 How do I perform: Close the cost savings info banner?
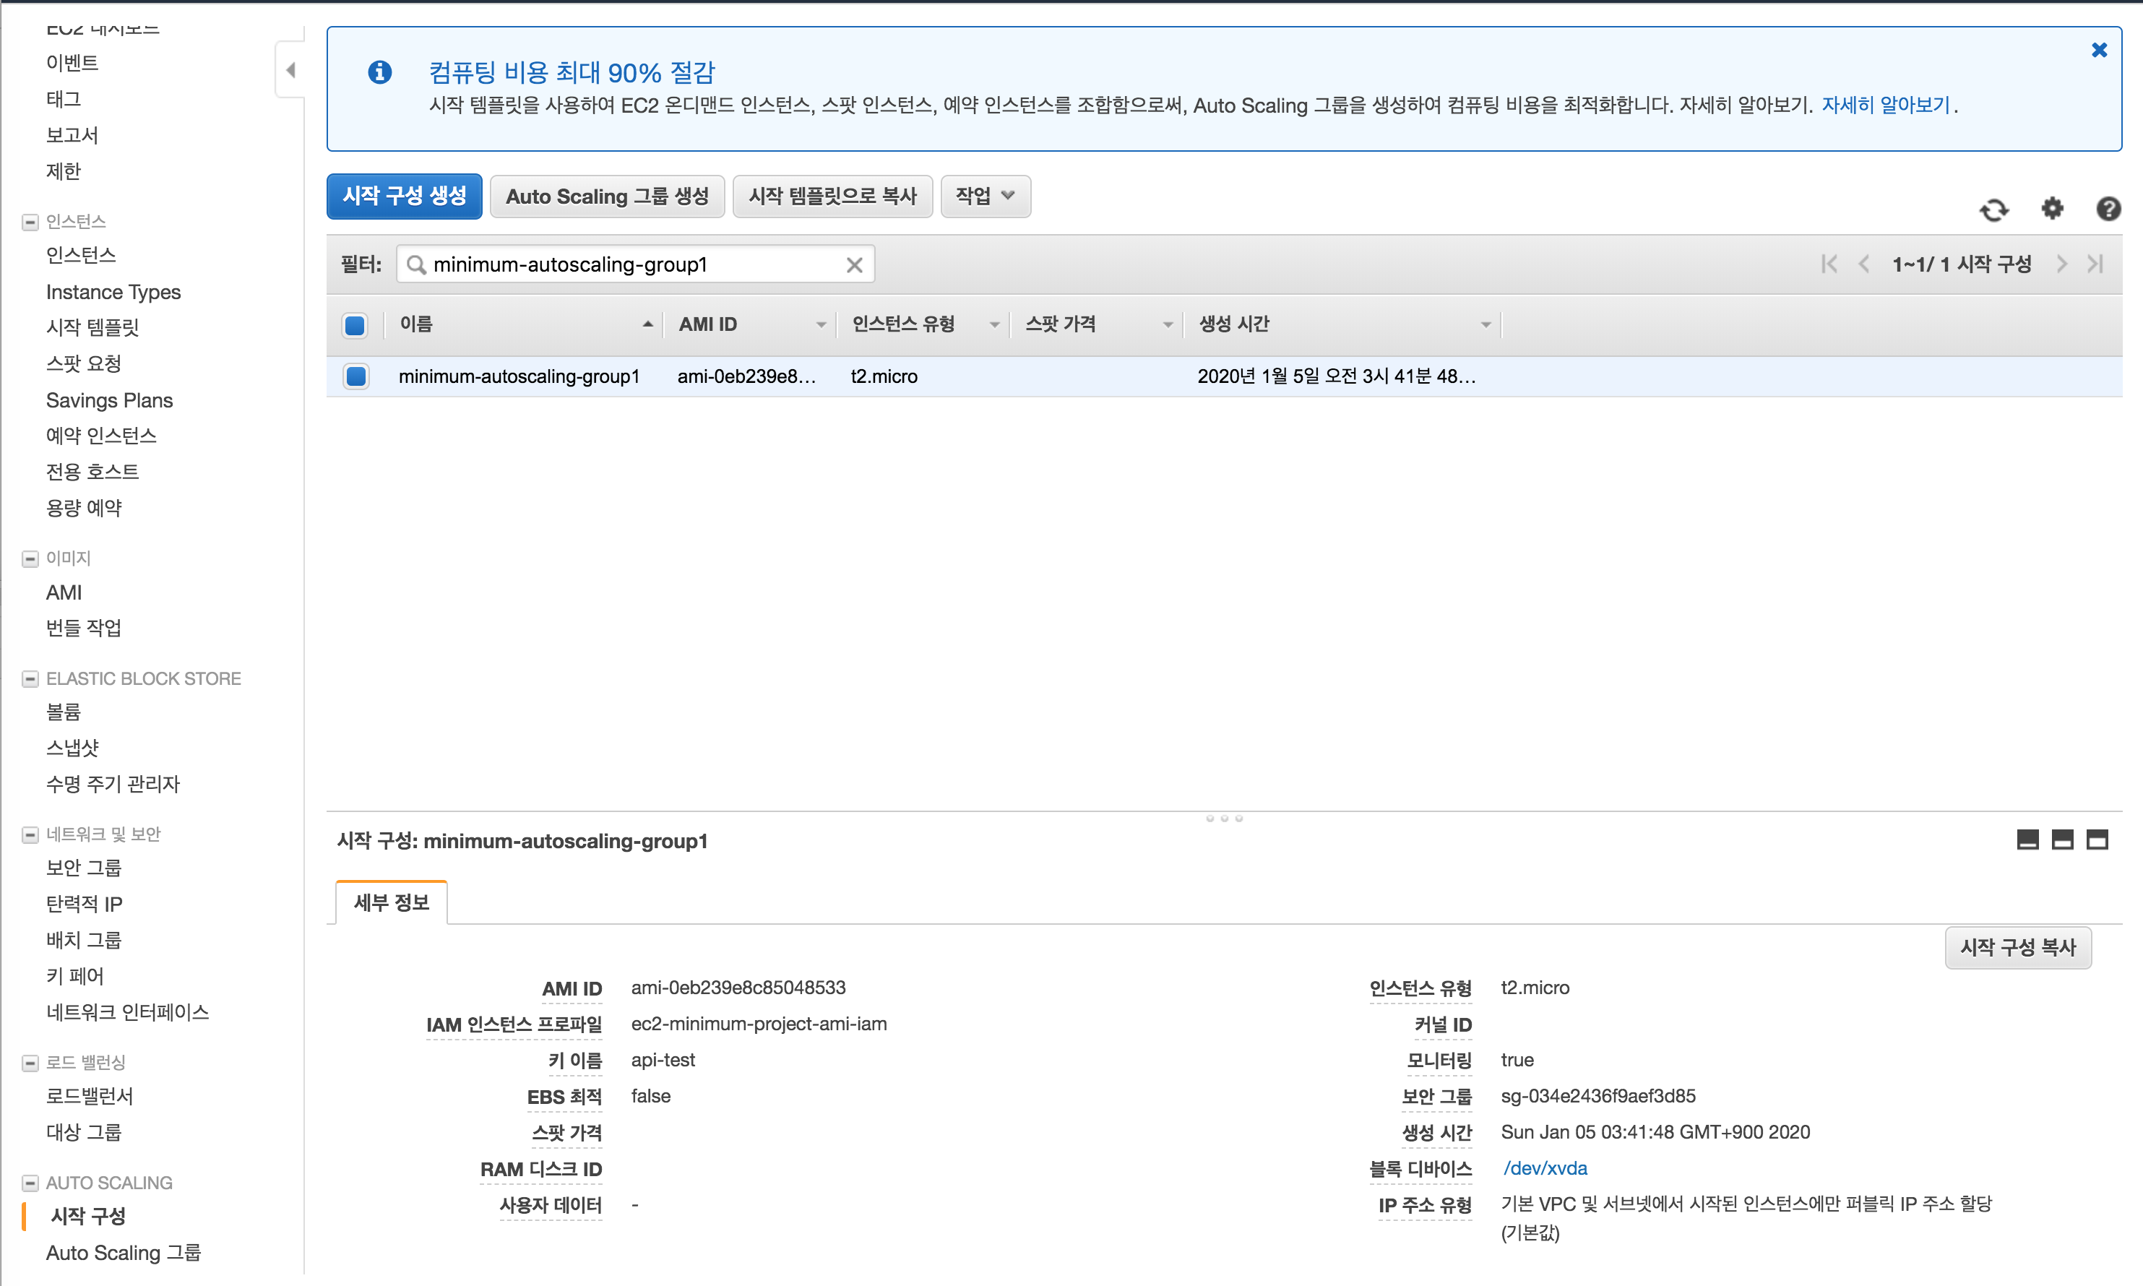tap(2098, 51)
